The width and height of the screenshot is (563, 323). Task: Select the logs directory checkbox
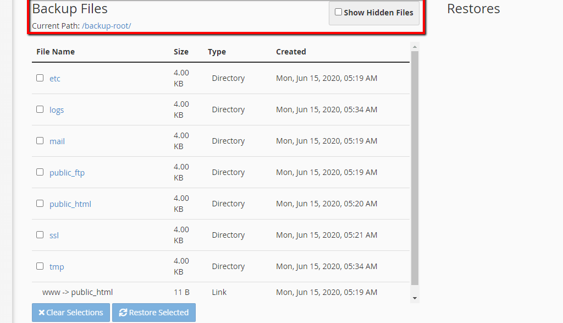pos(40,109)
